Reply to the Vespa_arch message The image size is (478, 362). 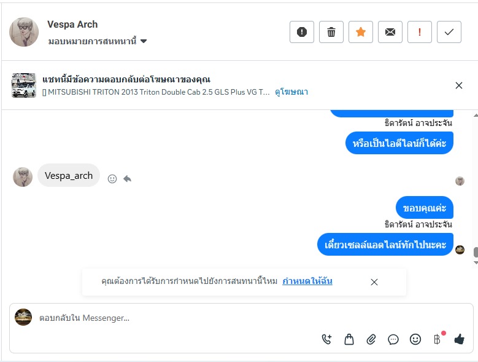coord(127,179)
